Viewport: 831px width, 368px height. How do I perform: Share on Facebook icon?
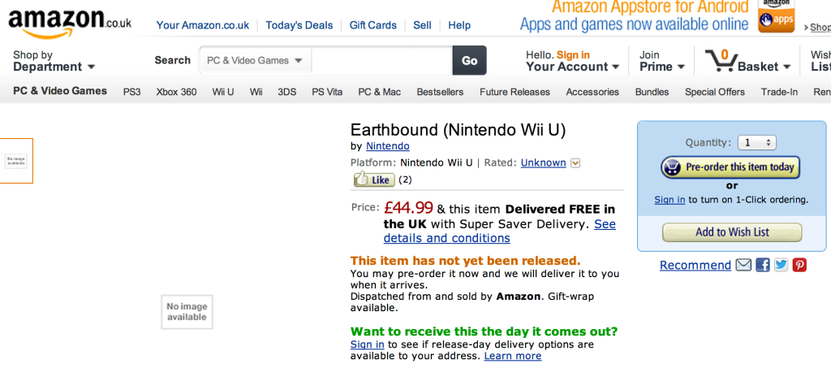pos(762,265)
